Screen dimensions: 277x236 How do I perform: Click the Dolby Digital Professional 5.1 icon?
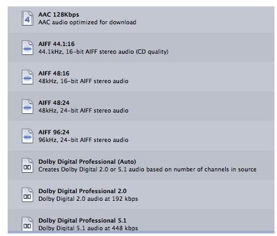[x=28, y=224]
